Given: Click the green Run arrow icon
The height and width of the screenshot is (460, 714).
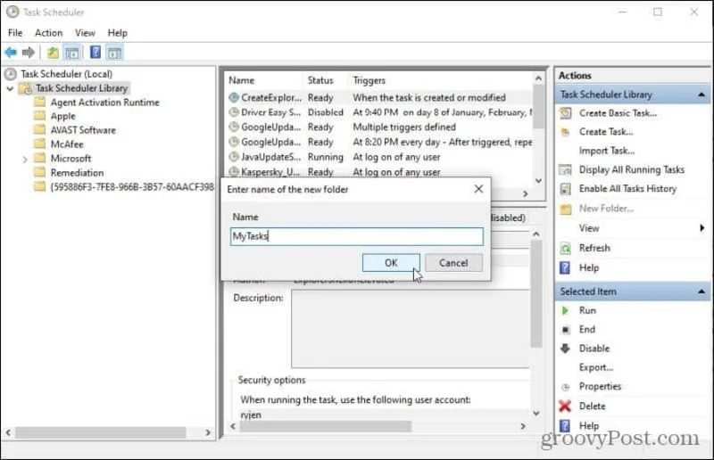Looking at the screenshot, I should 565,311.
